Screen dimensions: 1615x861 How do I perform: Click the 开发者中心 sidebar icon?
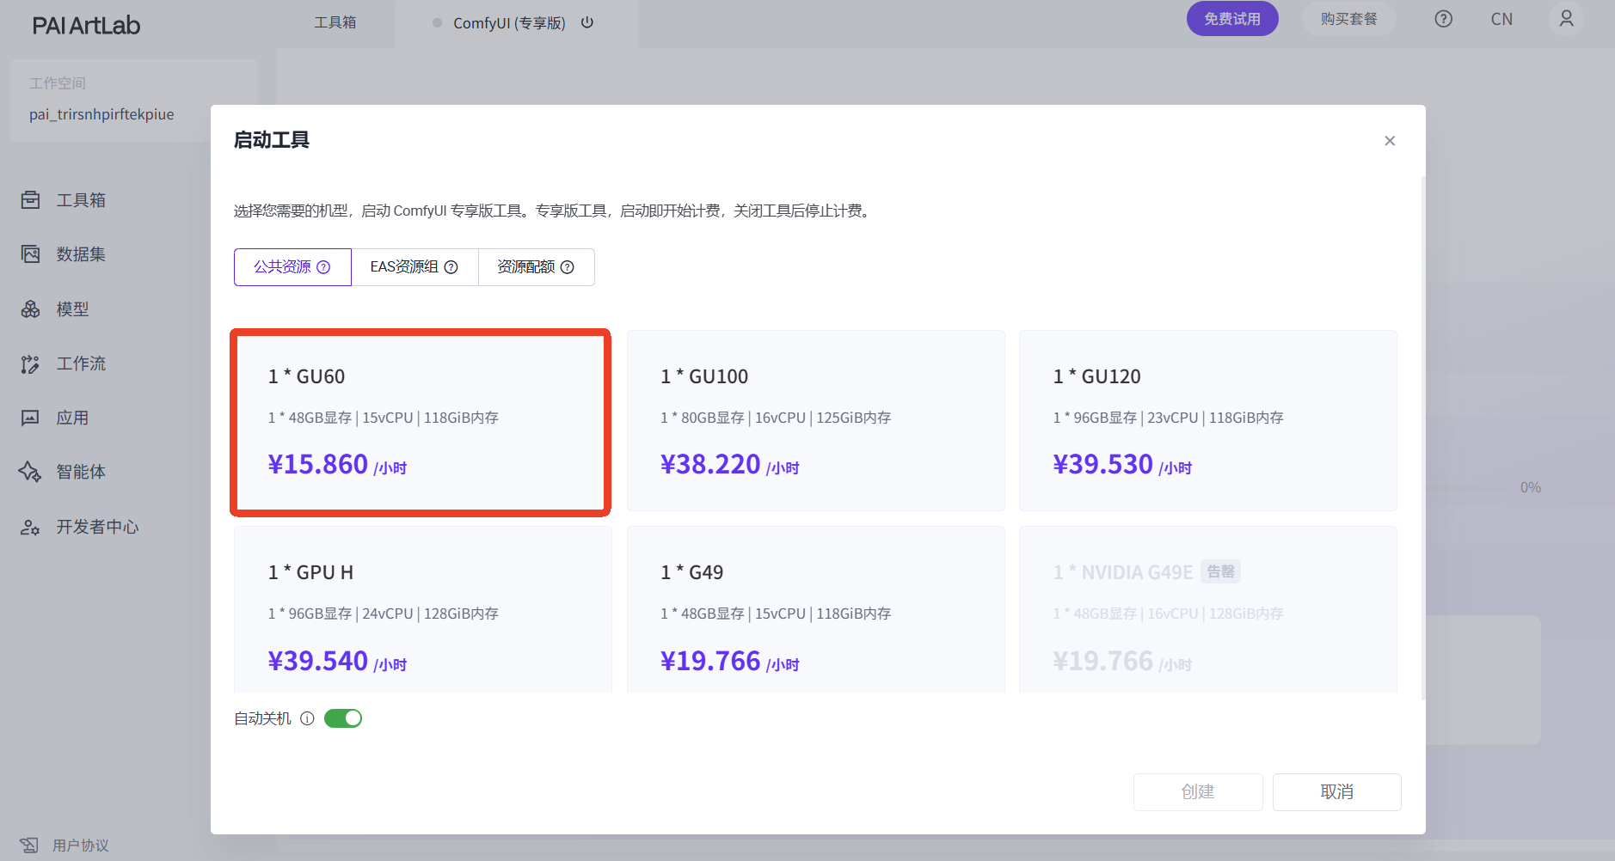(31, 527)
